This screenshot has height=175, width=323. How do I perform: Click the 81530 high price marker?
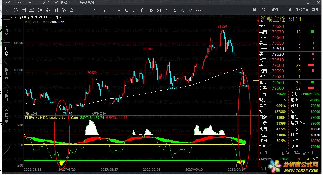click(x=222, y=27)
